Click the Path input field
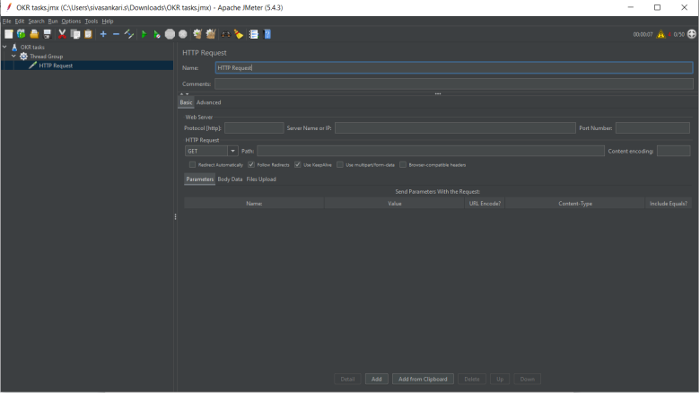This screenshot has width=700, height=393. (x=431, y=151)
